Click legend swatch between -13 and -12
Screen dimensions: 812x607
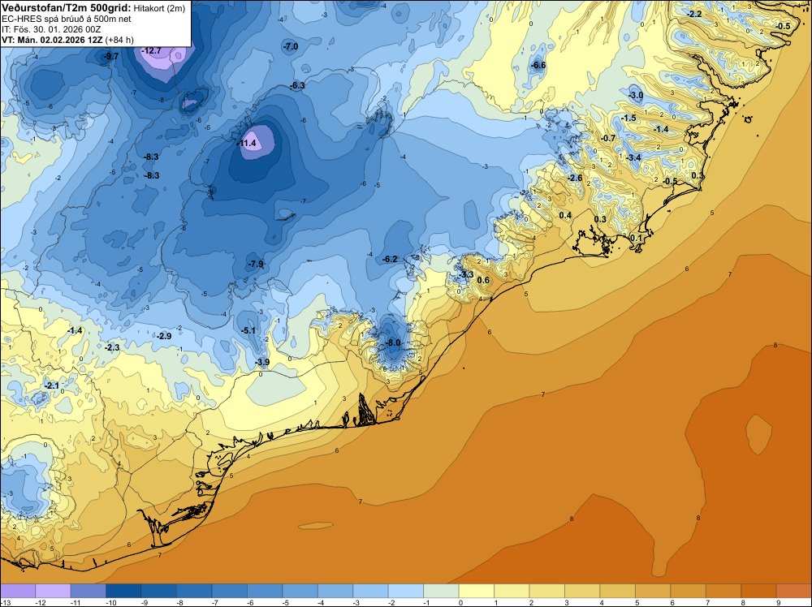(x=18, y=592)
